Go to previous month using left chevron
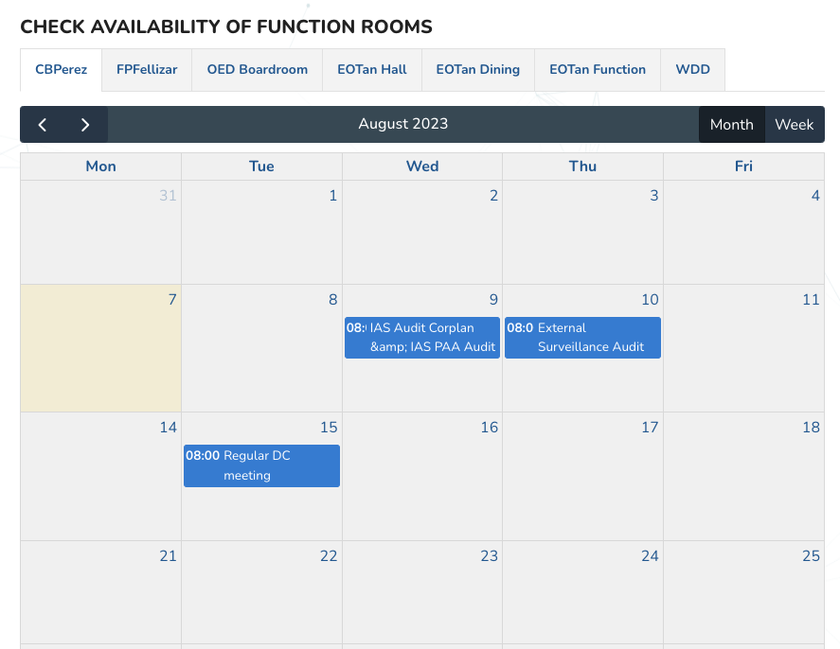The image size is (840, 649). 43,125
